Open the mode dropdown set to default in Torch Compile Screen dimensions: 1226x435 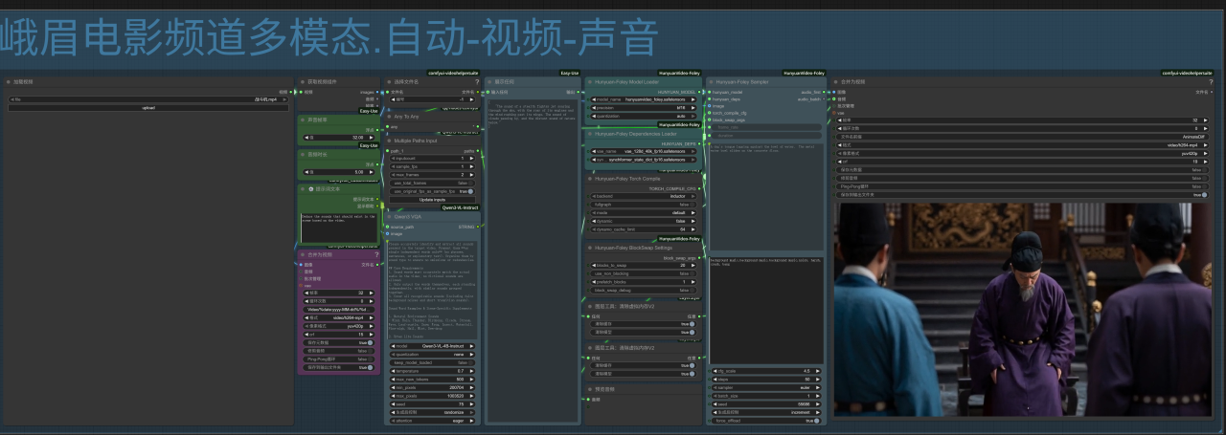(645, 212)
